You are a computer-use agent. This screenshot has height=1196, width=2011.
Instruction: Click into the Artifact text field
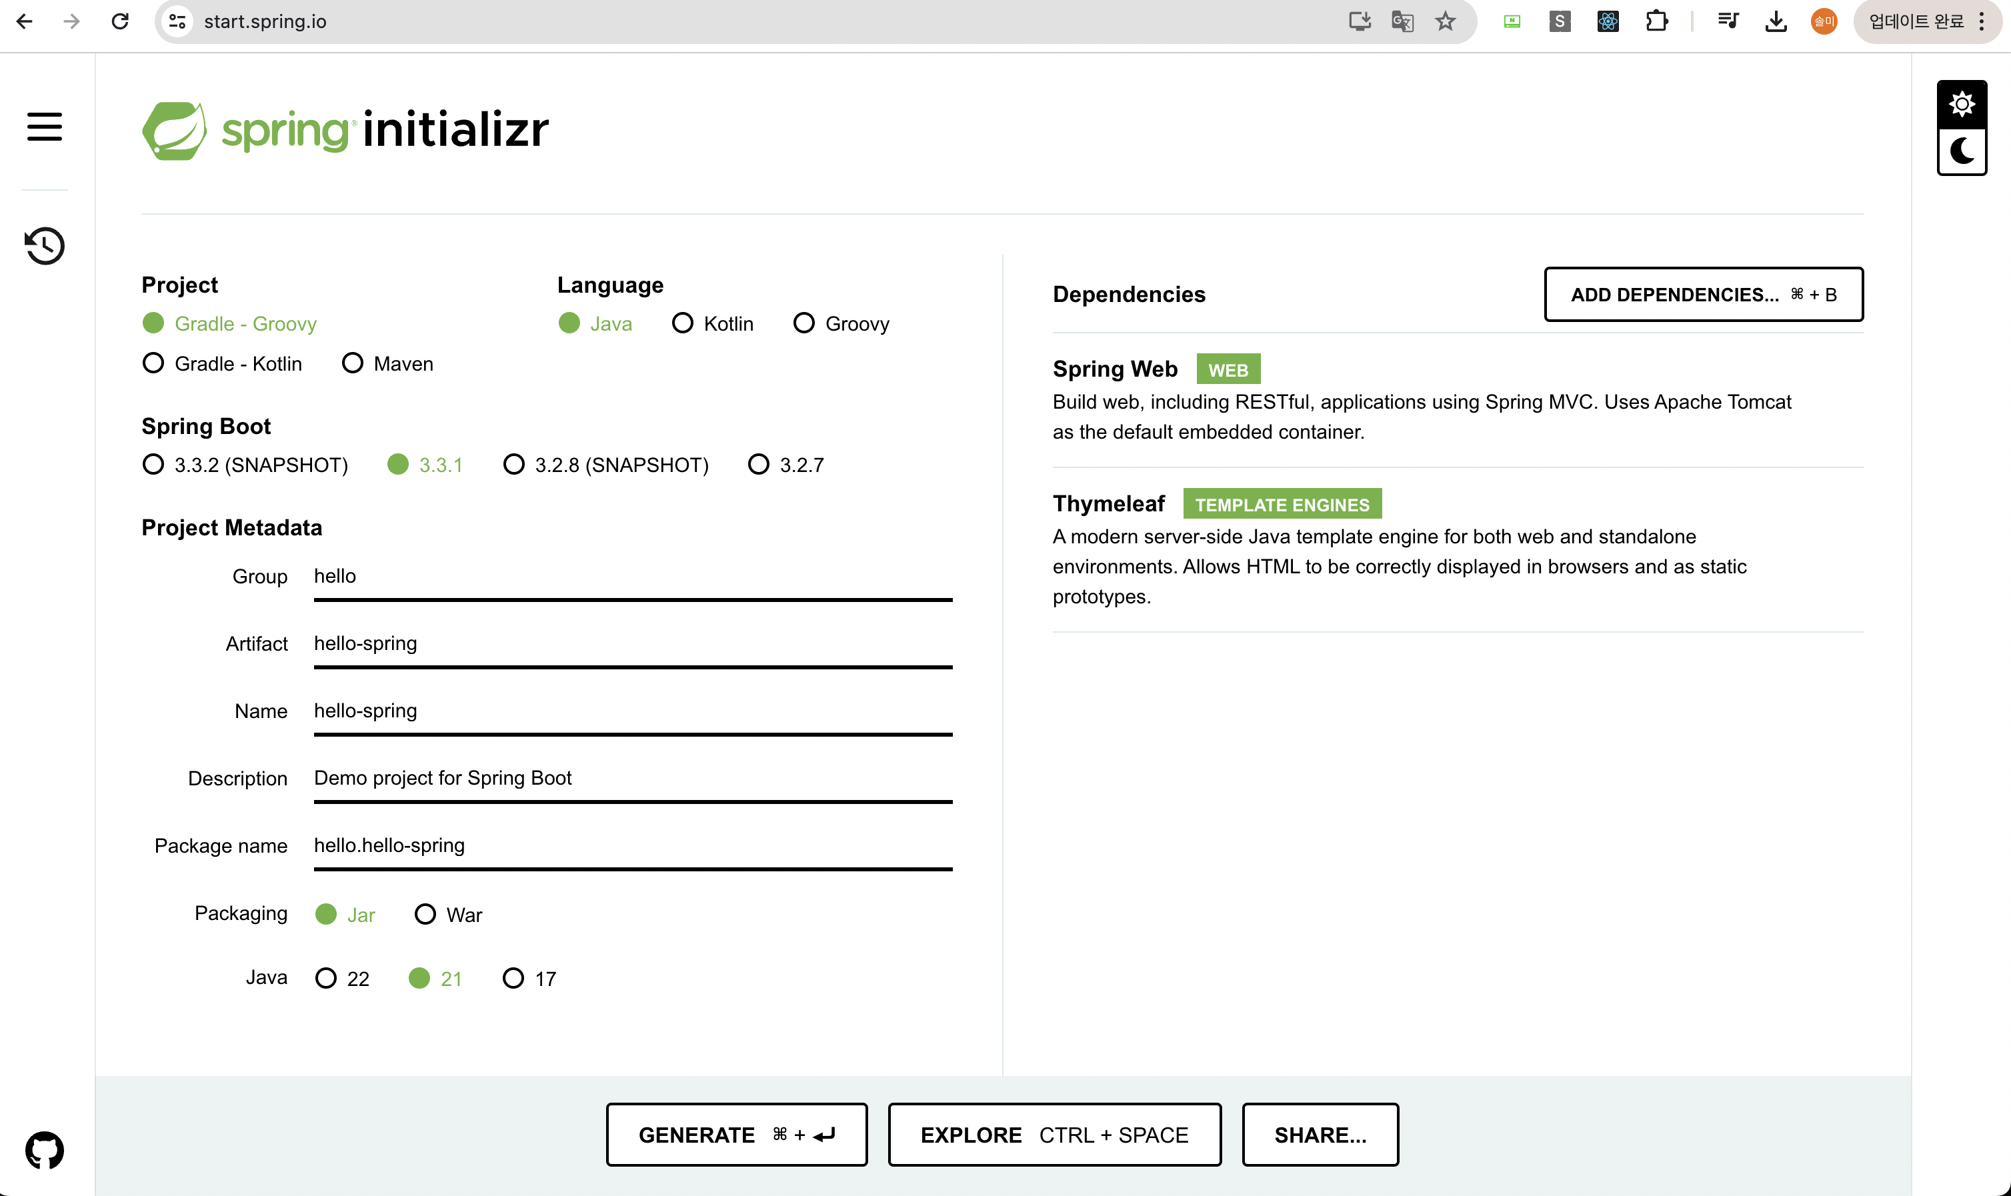point(633,643)
